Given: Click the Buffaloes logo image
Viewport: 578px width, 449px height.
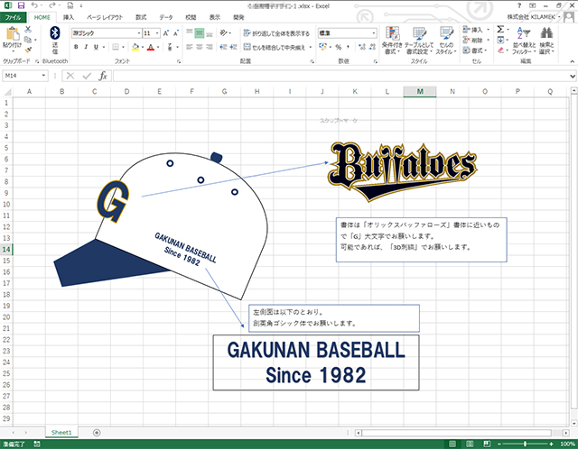Looking at the screenshot, I should 402,172.
